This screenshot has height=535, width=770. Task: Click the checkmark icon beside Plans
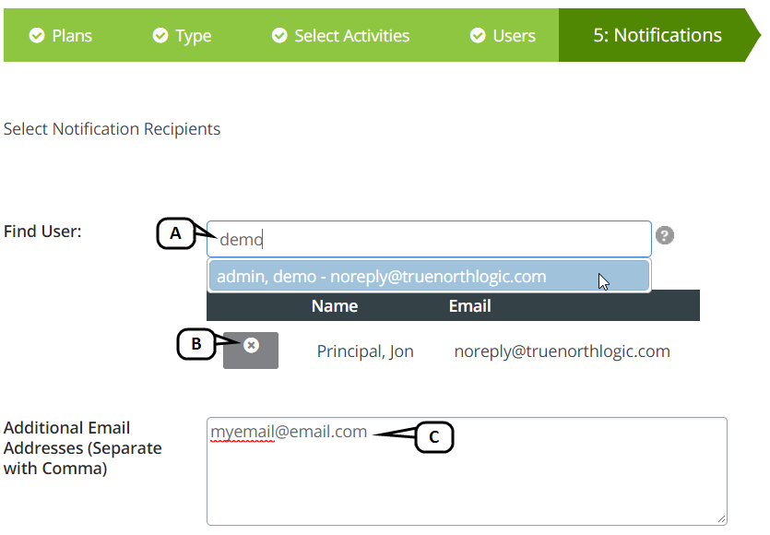37,36
